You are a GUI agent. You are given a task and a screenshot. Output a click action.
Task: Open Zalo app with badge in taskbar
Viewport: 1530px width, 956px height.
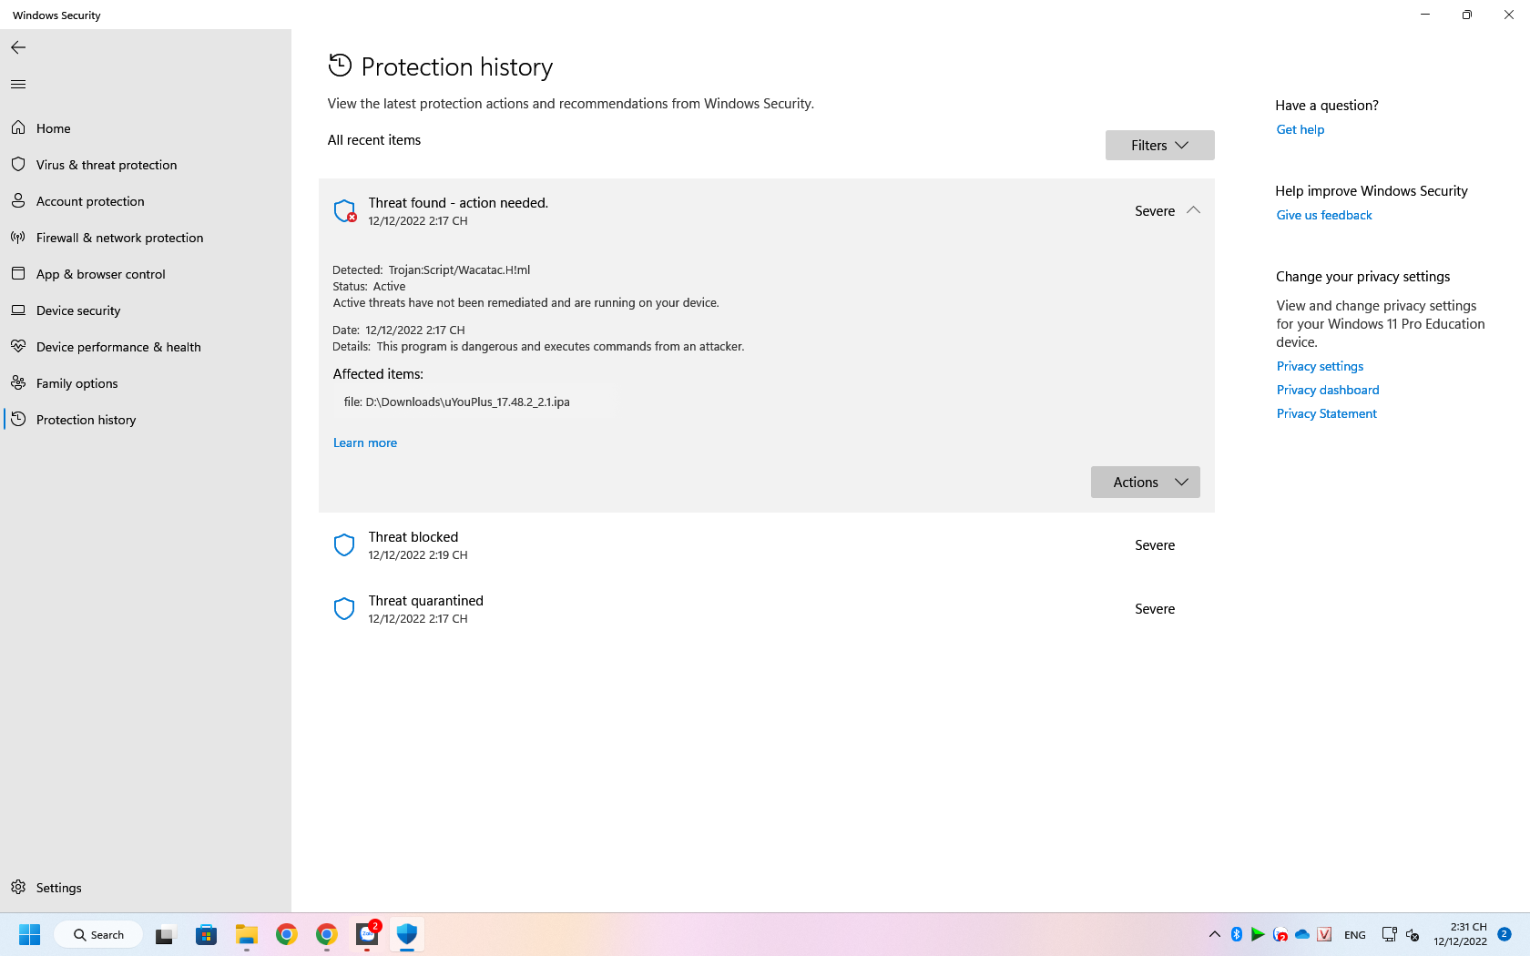pyautogui.click(x=367, y=934)
